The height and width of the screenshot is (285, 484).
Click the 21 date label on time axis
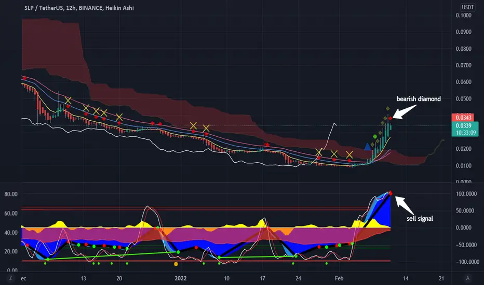click(x=441, y=279)
